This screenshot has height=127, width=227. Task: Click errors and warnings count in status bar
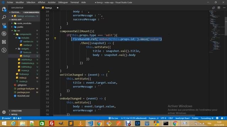point(17,118)
